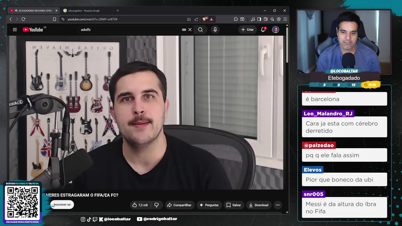Open a new browser tab

tap(118, 11)
